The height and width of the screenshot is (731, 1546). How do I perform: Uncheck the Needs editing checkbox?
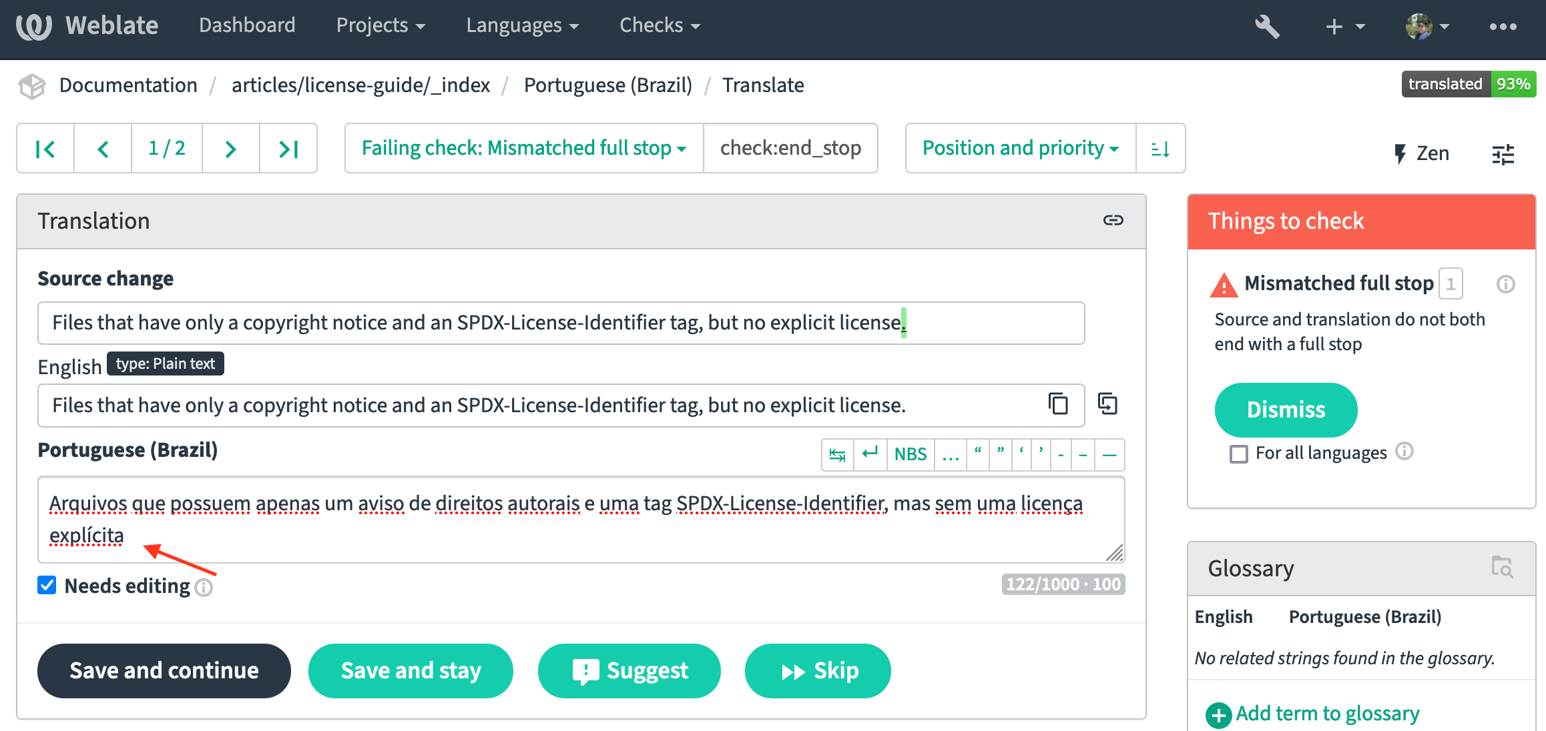click(x=47, y=585)
